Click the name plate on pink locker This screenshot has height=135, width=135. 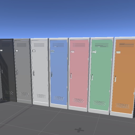pyautogui.click(x=72, y=51)
